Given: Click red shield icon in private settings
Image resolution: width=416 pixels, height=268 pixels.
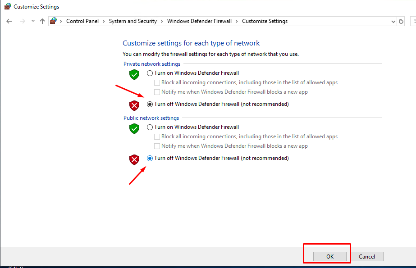Looking at the screenshot, I should 134,105.
